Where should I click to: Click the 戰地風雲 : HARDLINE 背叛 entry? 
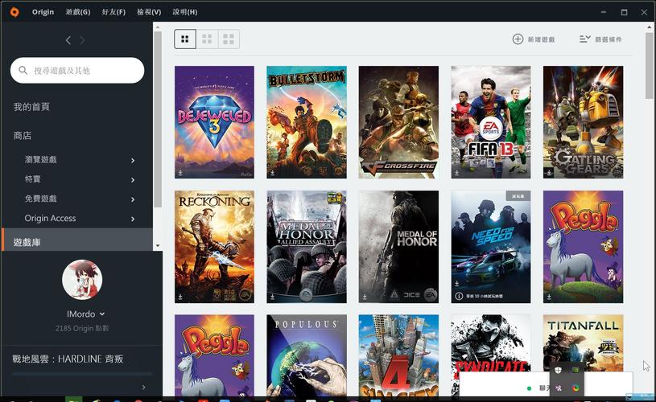click(x=68, y=359)
